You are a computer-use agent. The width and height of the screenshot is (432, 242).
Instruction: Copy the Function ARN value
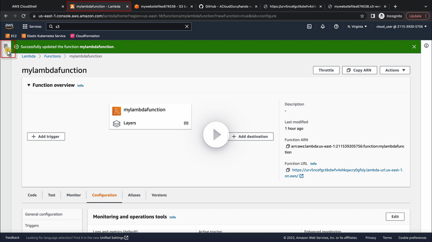[288, 146]
